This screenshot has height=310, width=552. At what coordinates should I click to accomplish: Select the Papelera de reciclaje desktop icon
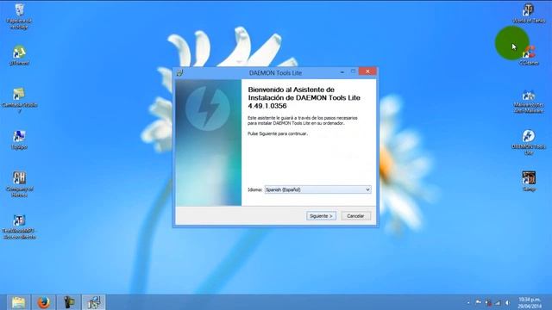coord(19,16)
